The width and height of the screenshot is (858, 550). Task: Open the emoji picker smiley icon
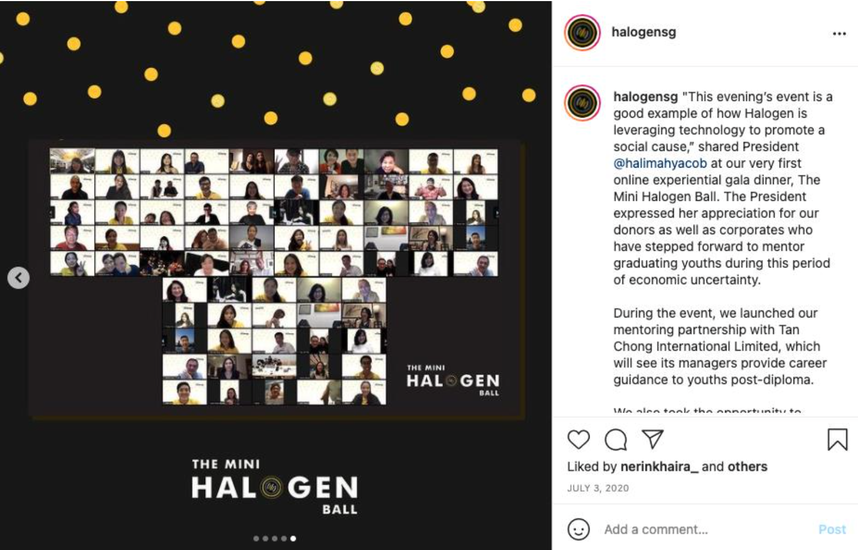578,530
